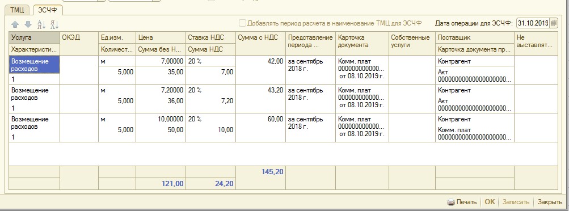Click the Характеристика sub-header
Viewport: 569px width, 211px height.
coord(34,49)
